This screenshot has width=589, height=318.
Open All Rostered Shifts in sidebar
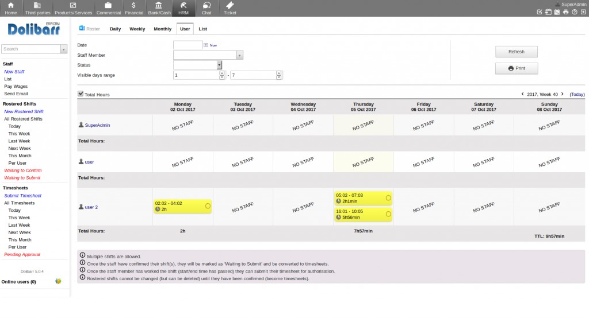(23, 119)
